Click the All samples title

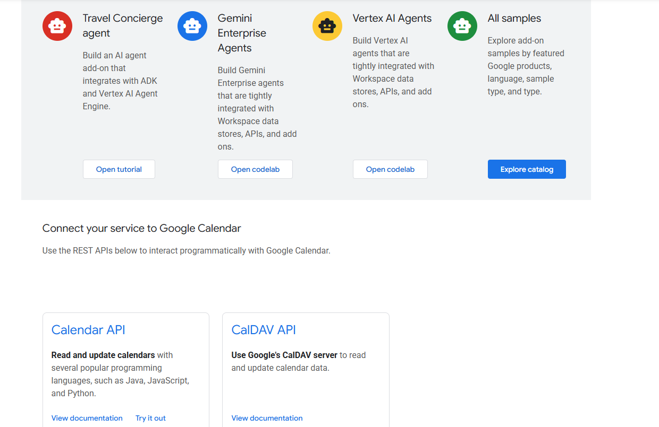[x=514, y=18]
